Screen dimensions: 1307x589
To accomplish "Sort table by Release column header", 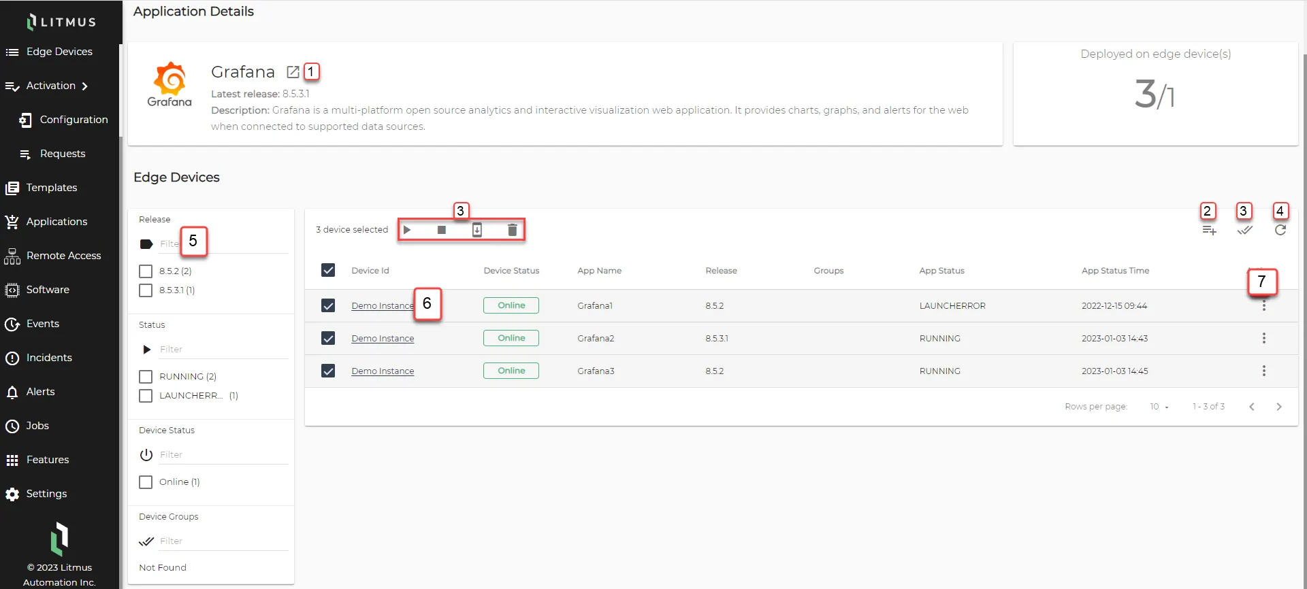I will point(721,271).
